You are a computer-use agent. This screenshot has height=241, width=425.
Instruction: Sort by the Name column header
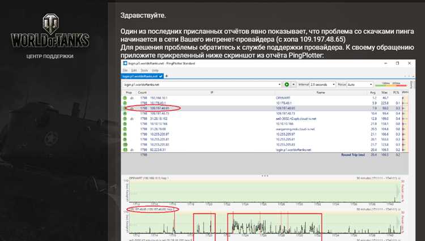[x=321, y=93]
